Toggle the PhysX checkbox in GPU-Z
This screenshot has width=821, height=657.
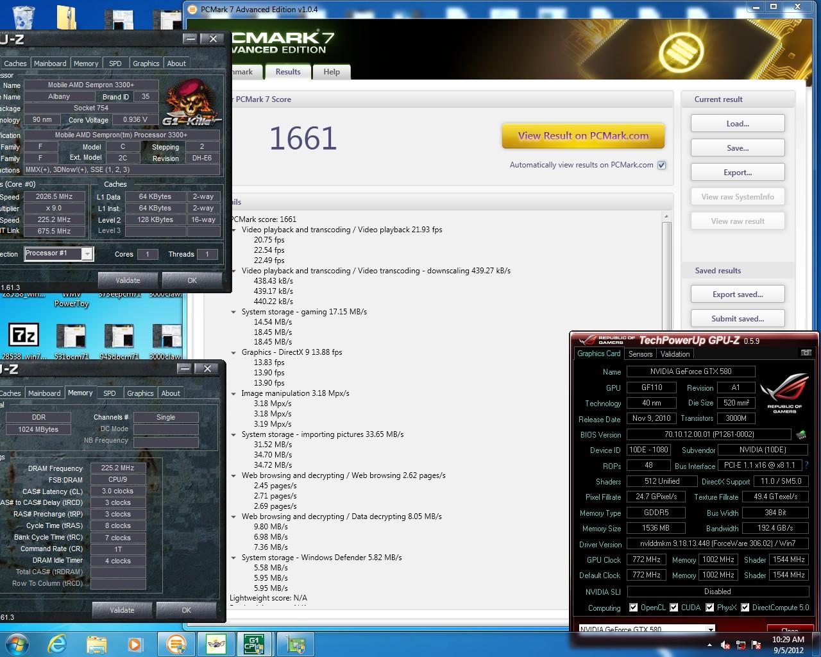click(710, 608)
